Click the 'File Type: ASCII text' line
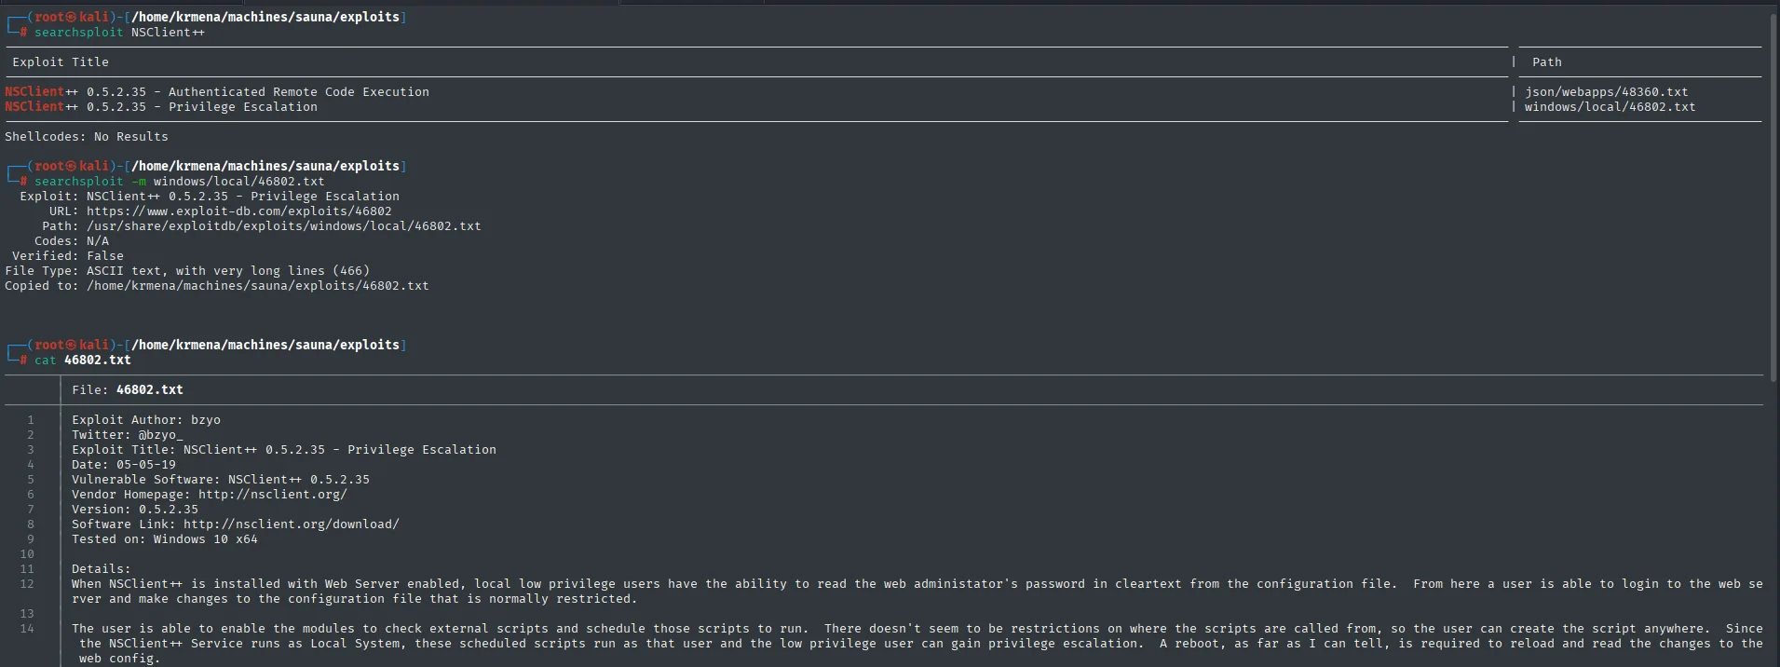Viewport: 1780px width, 667px height. (187, 271)
